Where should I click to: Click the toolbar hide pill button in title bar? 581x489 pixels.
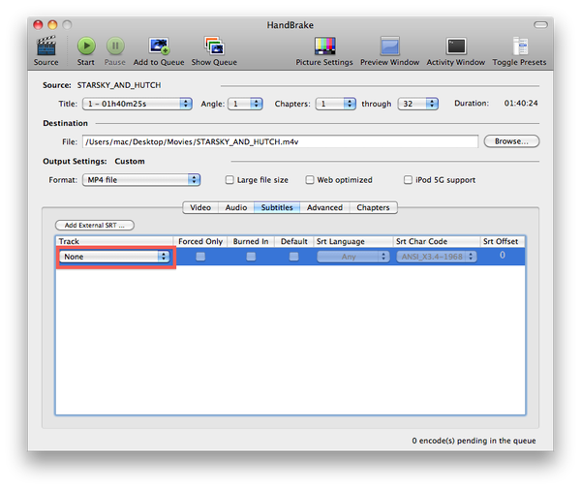pos(540,25)
